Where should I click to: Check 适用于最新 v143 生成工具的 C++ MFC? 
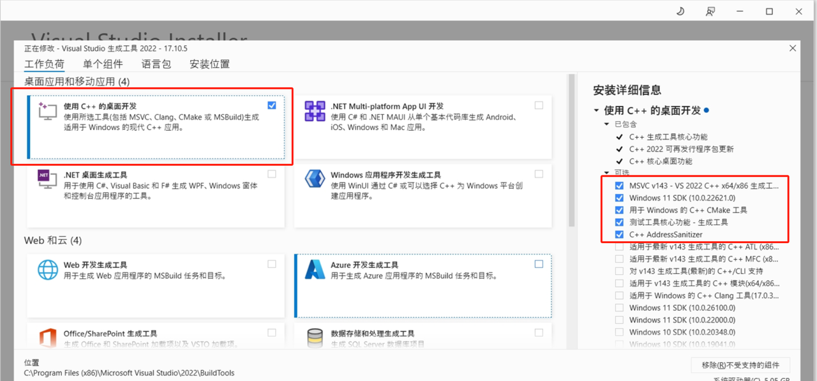click(x=619, y=259)
